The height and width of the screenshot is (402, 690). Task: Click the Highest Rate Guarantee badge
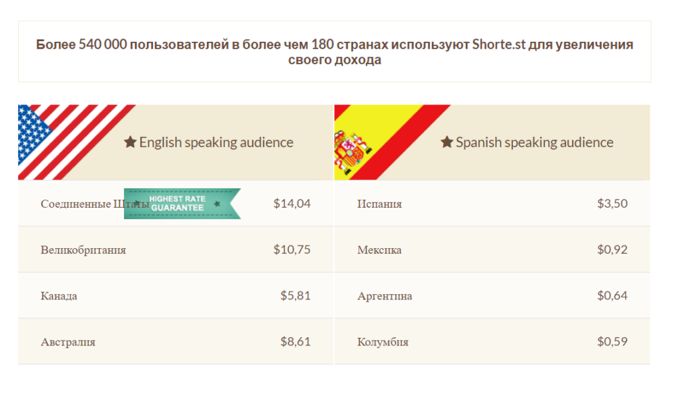click(182, 204)
